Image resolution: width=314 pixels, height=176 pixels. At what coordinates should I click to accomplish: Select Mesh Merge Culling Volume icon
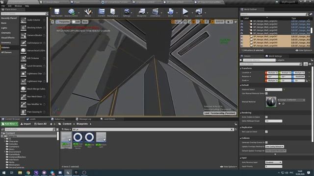click(24, 89)
